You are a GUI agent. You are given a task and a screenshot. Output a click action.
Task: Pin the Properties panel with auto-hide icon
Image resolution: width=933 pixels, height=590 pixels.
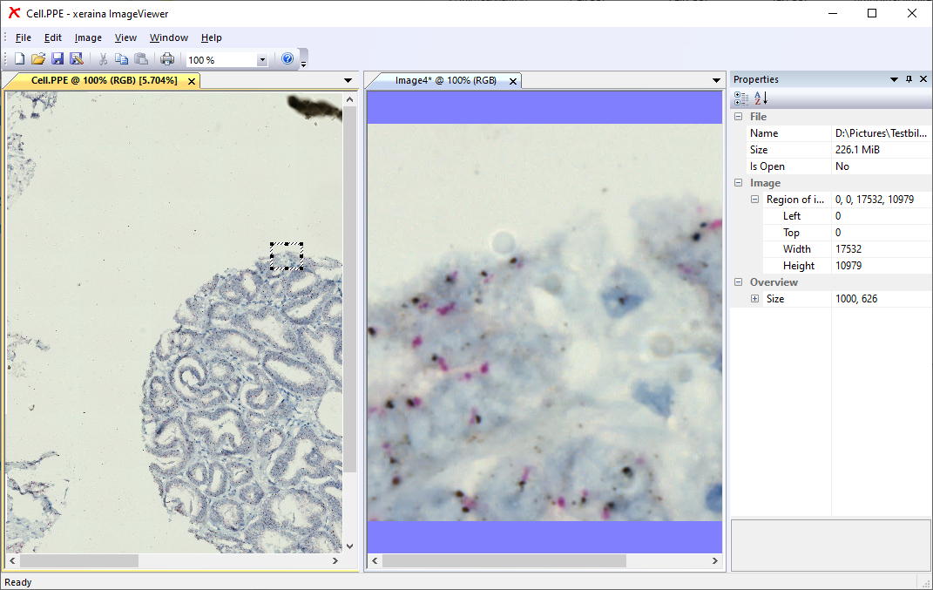pyautogui.click(x=909, y=79)
